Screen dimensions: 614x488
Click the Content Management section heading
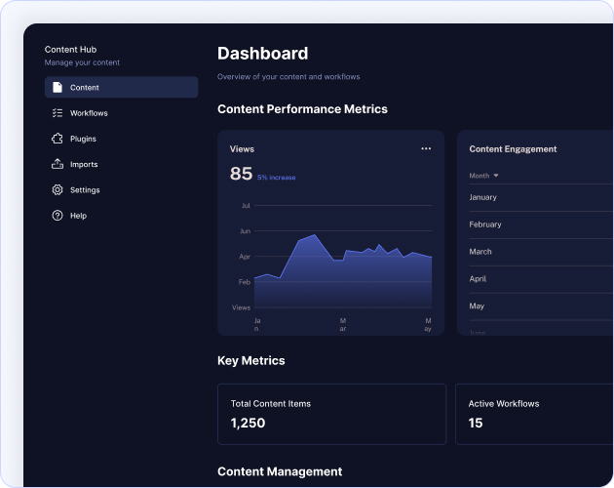(280, 471)
